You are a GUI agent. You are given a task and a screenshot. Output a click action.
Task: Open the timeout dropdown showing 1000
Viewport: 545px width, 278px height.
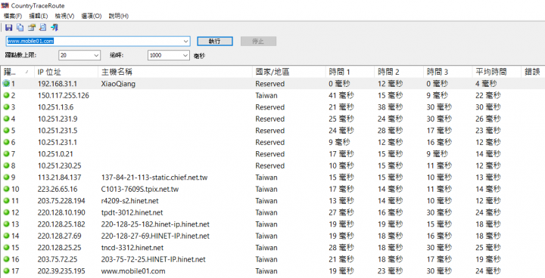(168, 55)
